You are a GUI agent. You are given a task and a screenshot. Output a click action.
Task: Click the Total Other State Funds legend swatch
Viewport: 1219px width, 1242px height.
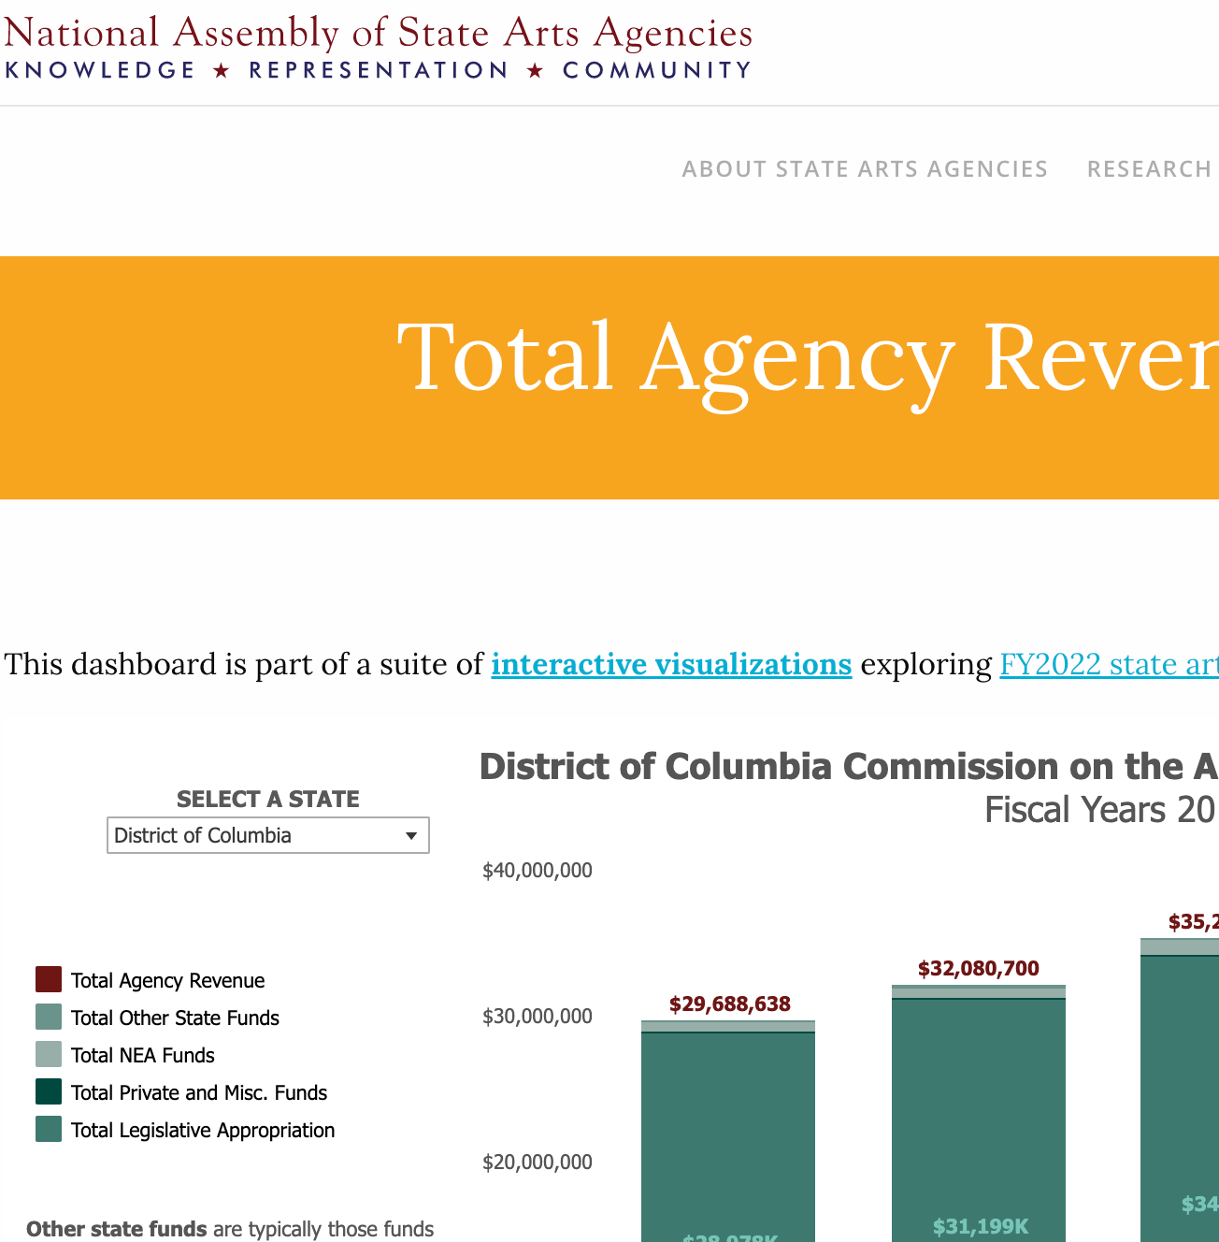tap(47, 1017)
